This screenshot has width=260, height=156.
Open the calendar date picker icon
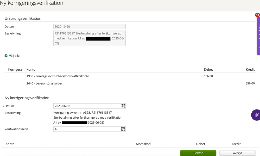(x=123, y=106)
